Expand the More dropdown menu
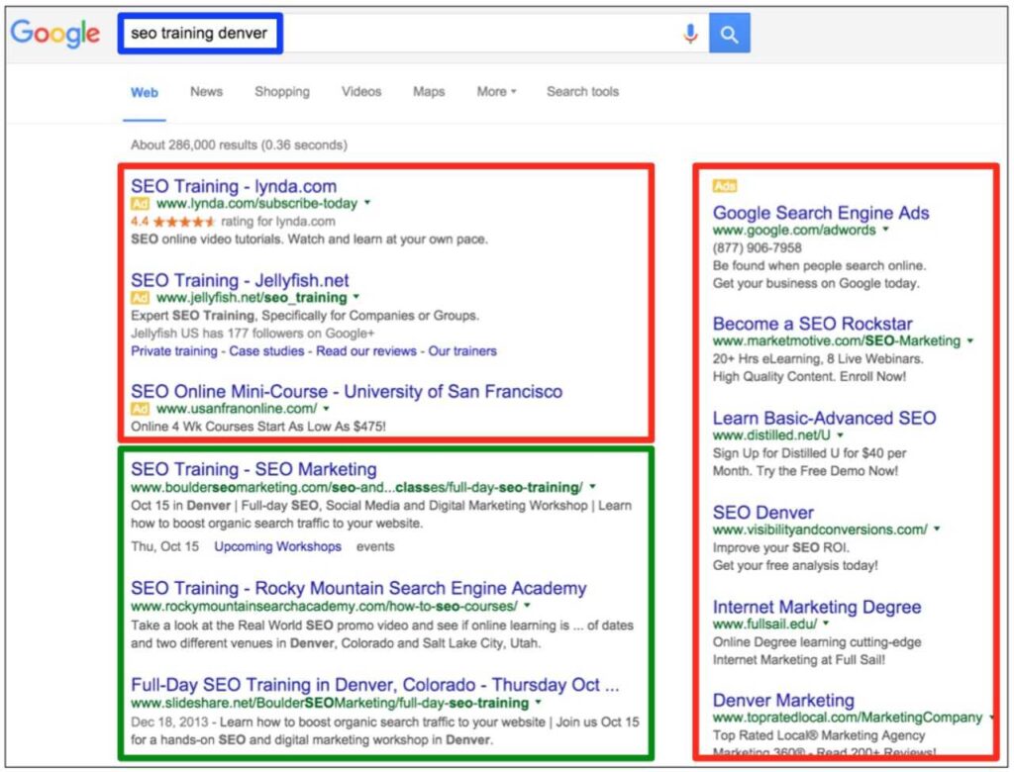Image resolution: width=1014 pixels, height=772 pixels. [496, 92]
